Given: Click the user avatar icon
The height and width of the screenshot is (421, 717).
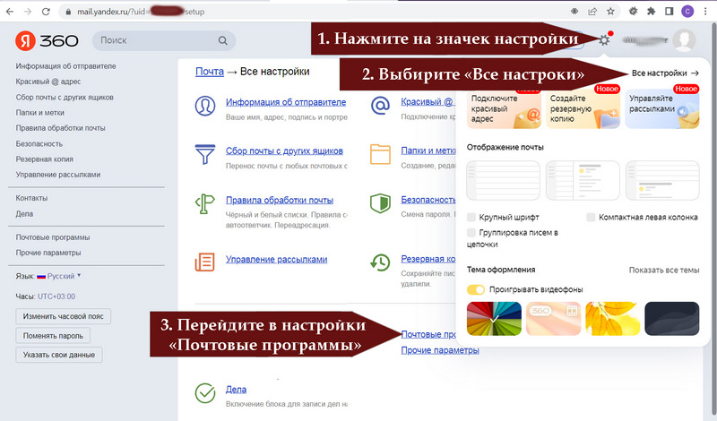Looking at the screenshot, I should [x=685, y=41].
